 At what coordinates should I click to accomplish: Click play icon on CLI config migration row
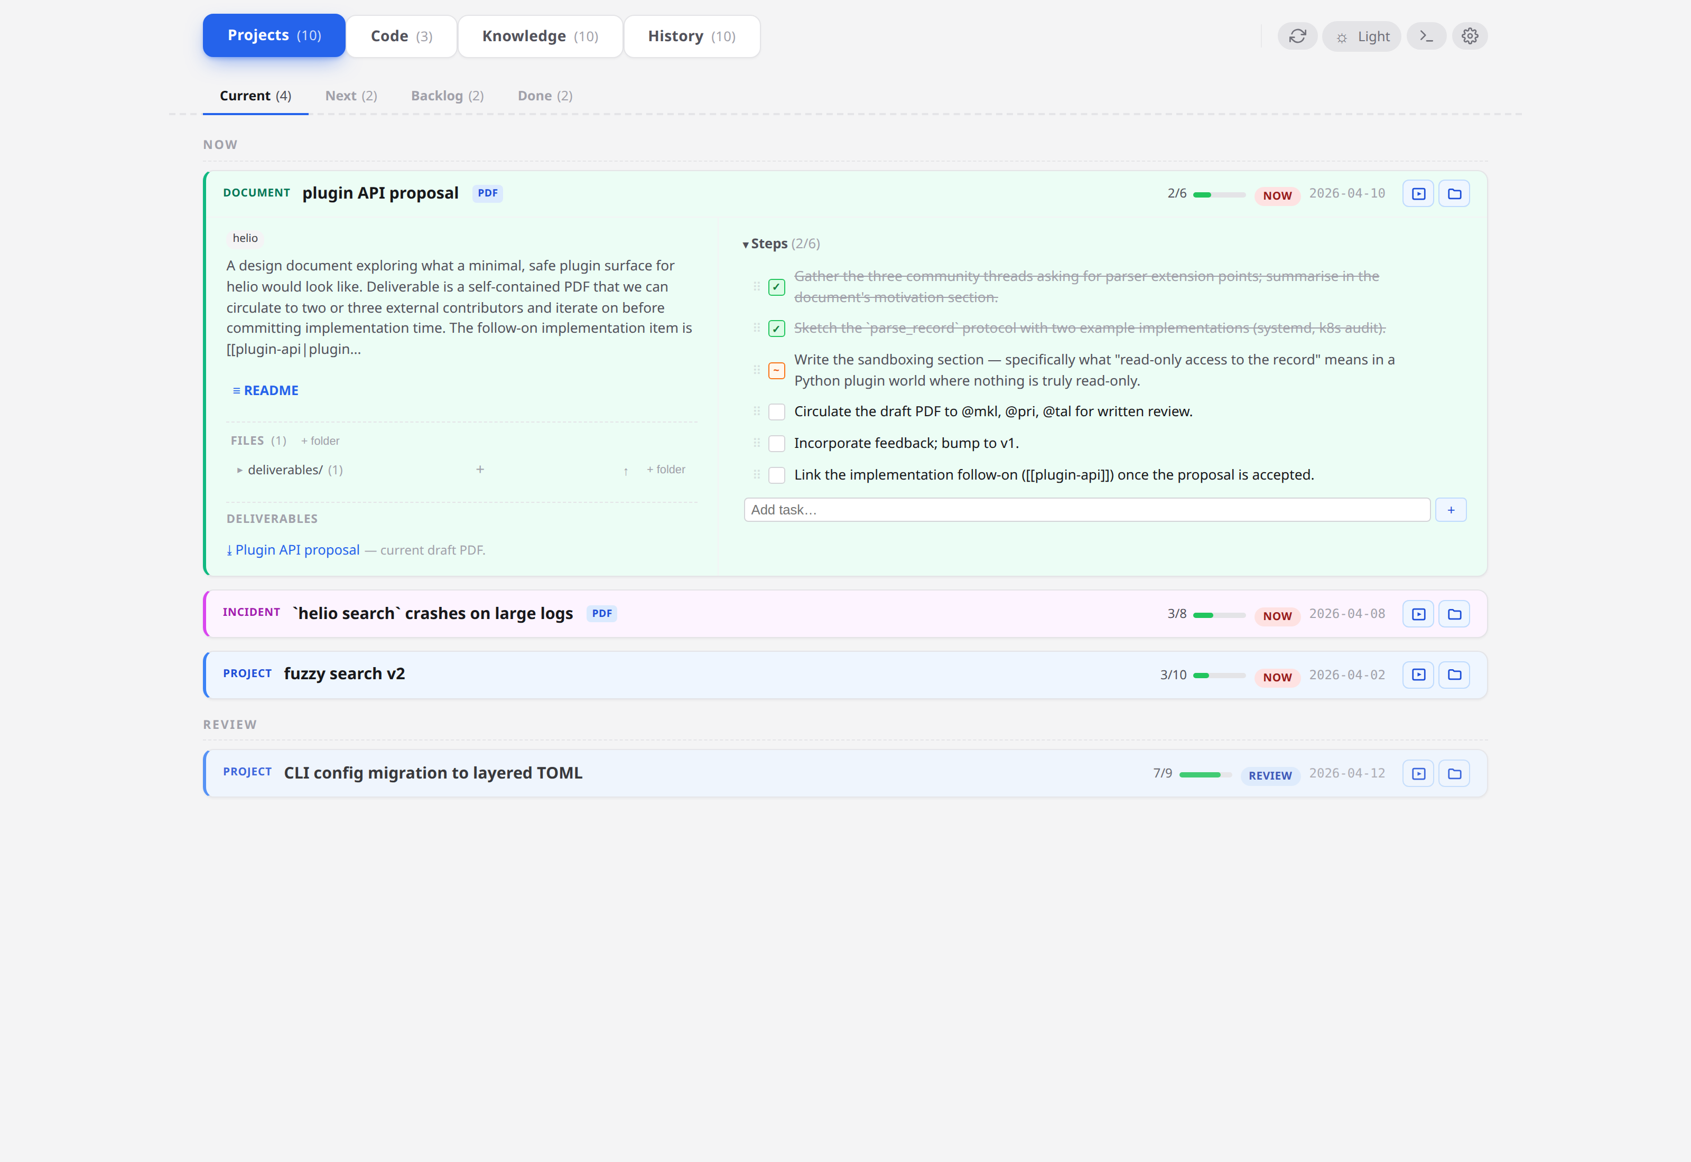(x=1418, y=773)
